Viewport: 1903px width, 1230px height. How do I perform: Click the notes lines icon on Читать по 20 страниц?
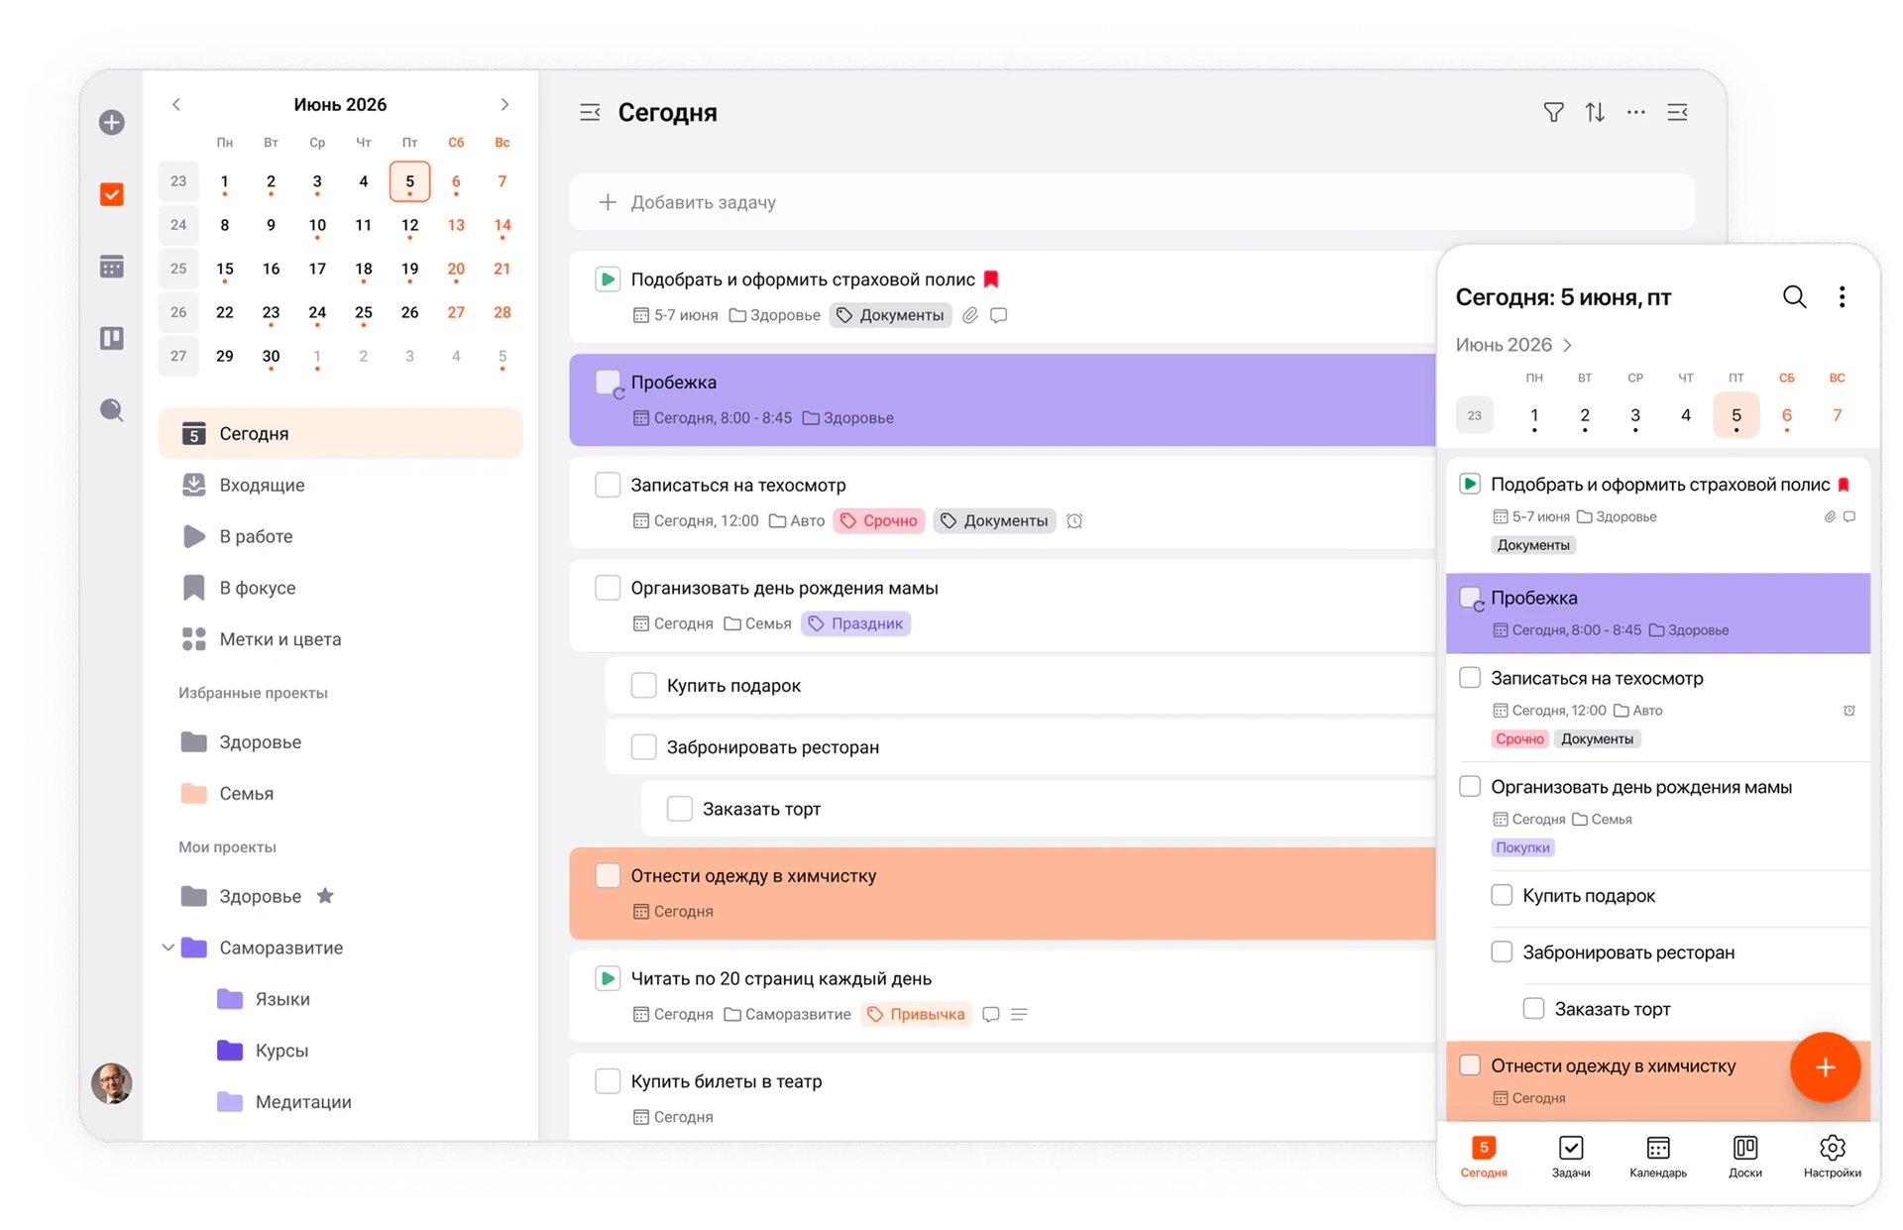tap(1019, 1014)
